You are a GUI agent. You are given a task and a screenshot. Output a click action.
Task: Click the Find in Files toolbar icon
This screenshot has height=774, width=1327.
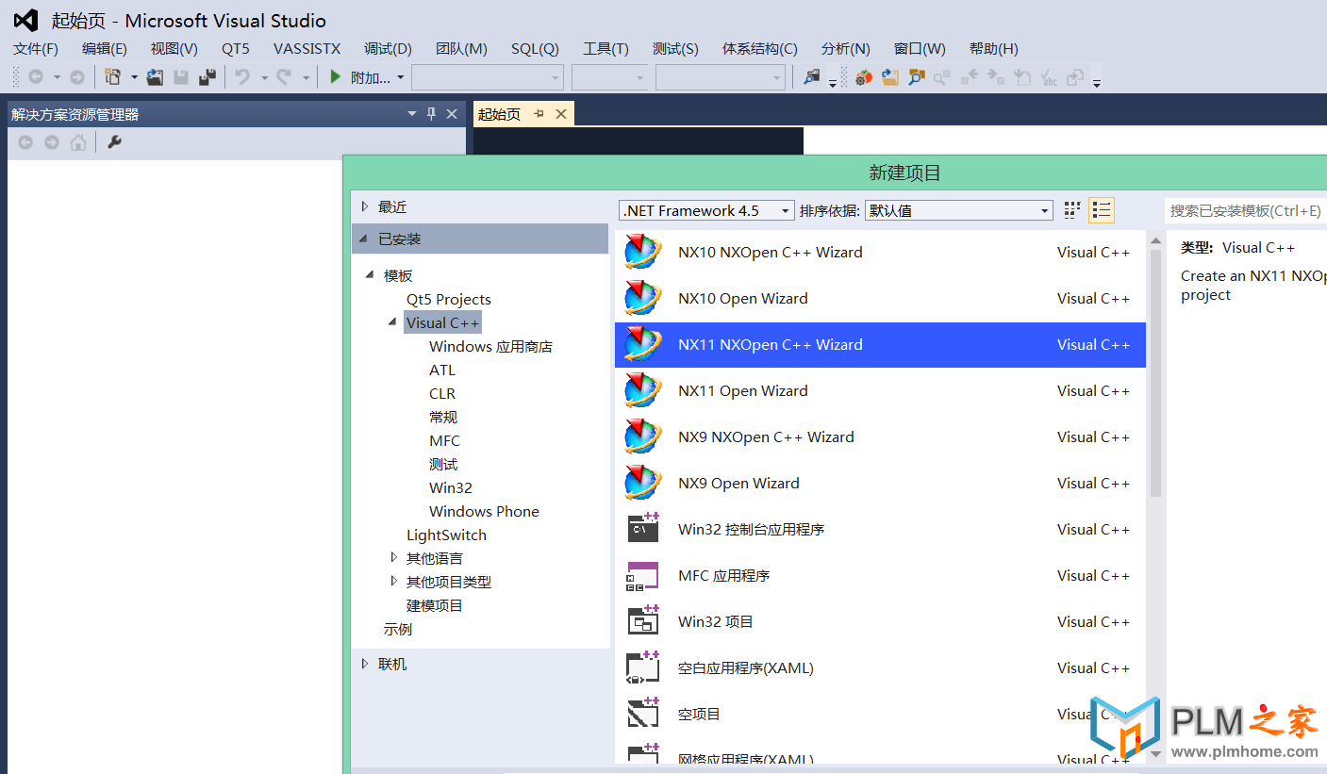pos(811,77)
